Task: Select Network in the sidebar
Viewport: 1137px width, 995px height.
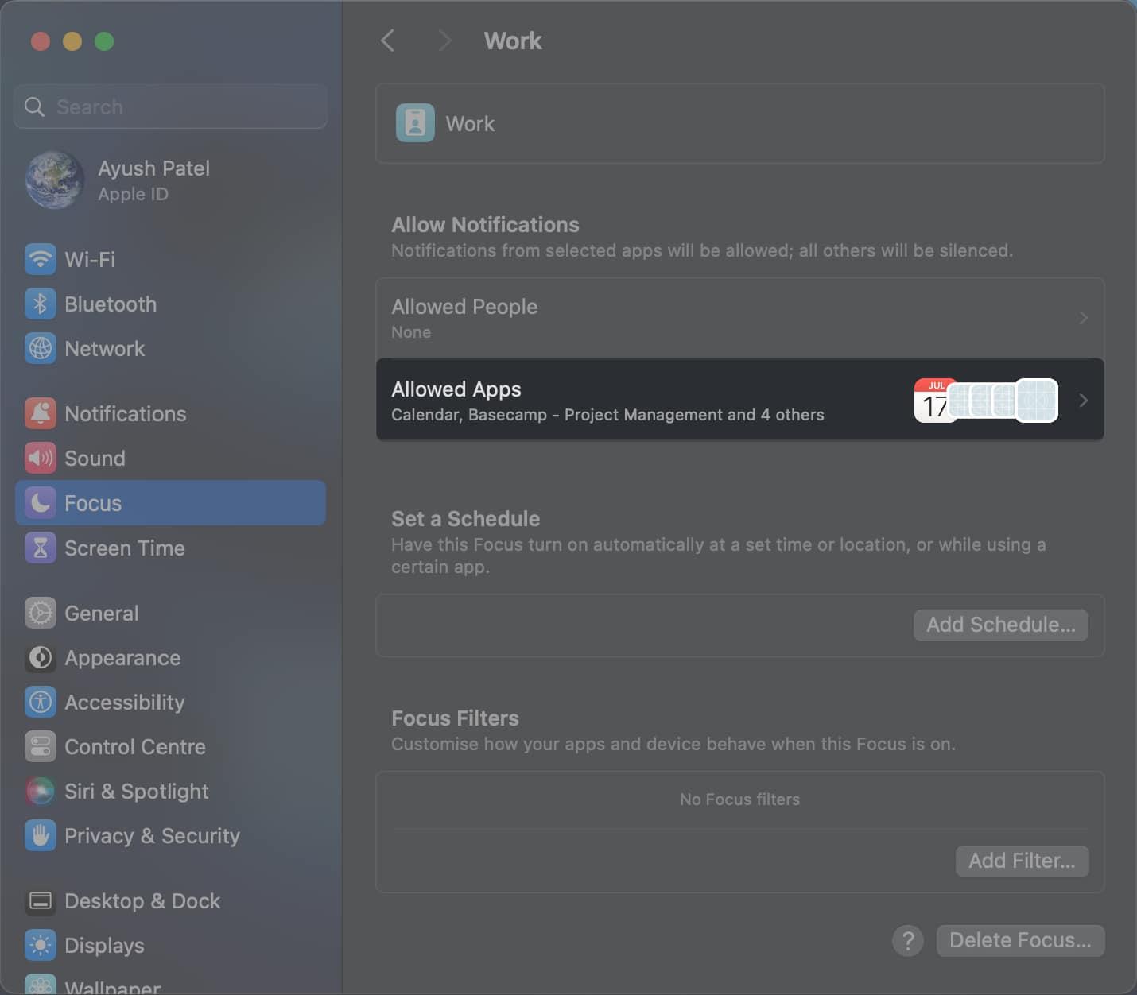Action: pyautogui.click(x=170, y=348)
